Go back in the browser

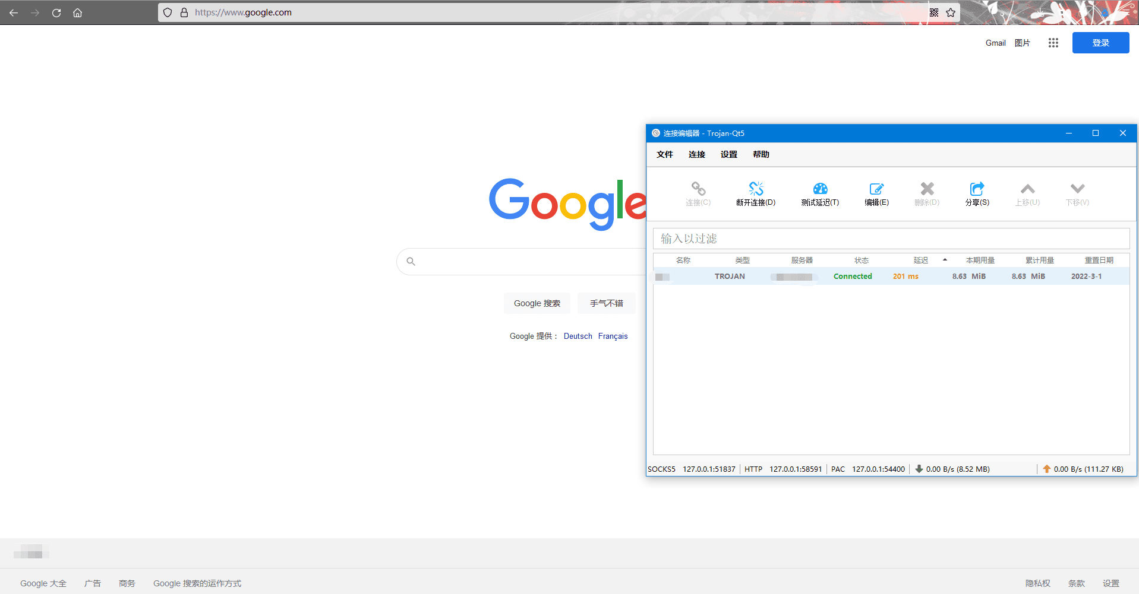(14, 12)
